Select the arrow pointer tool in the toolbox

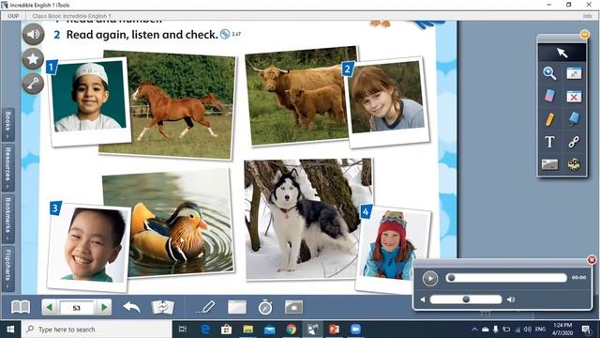pos(562,53)
